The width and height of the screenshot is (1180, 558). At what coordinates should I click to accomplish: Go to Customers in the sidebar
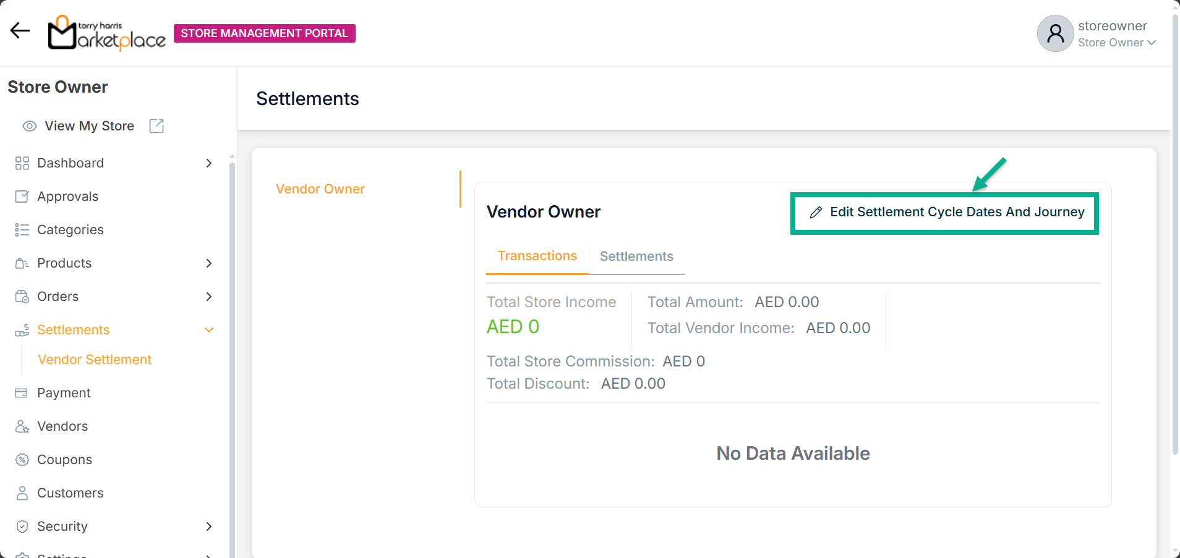[70, 493]
